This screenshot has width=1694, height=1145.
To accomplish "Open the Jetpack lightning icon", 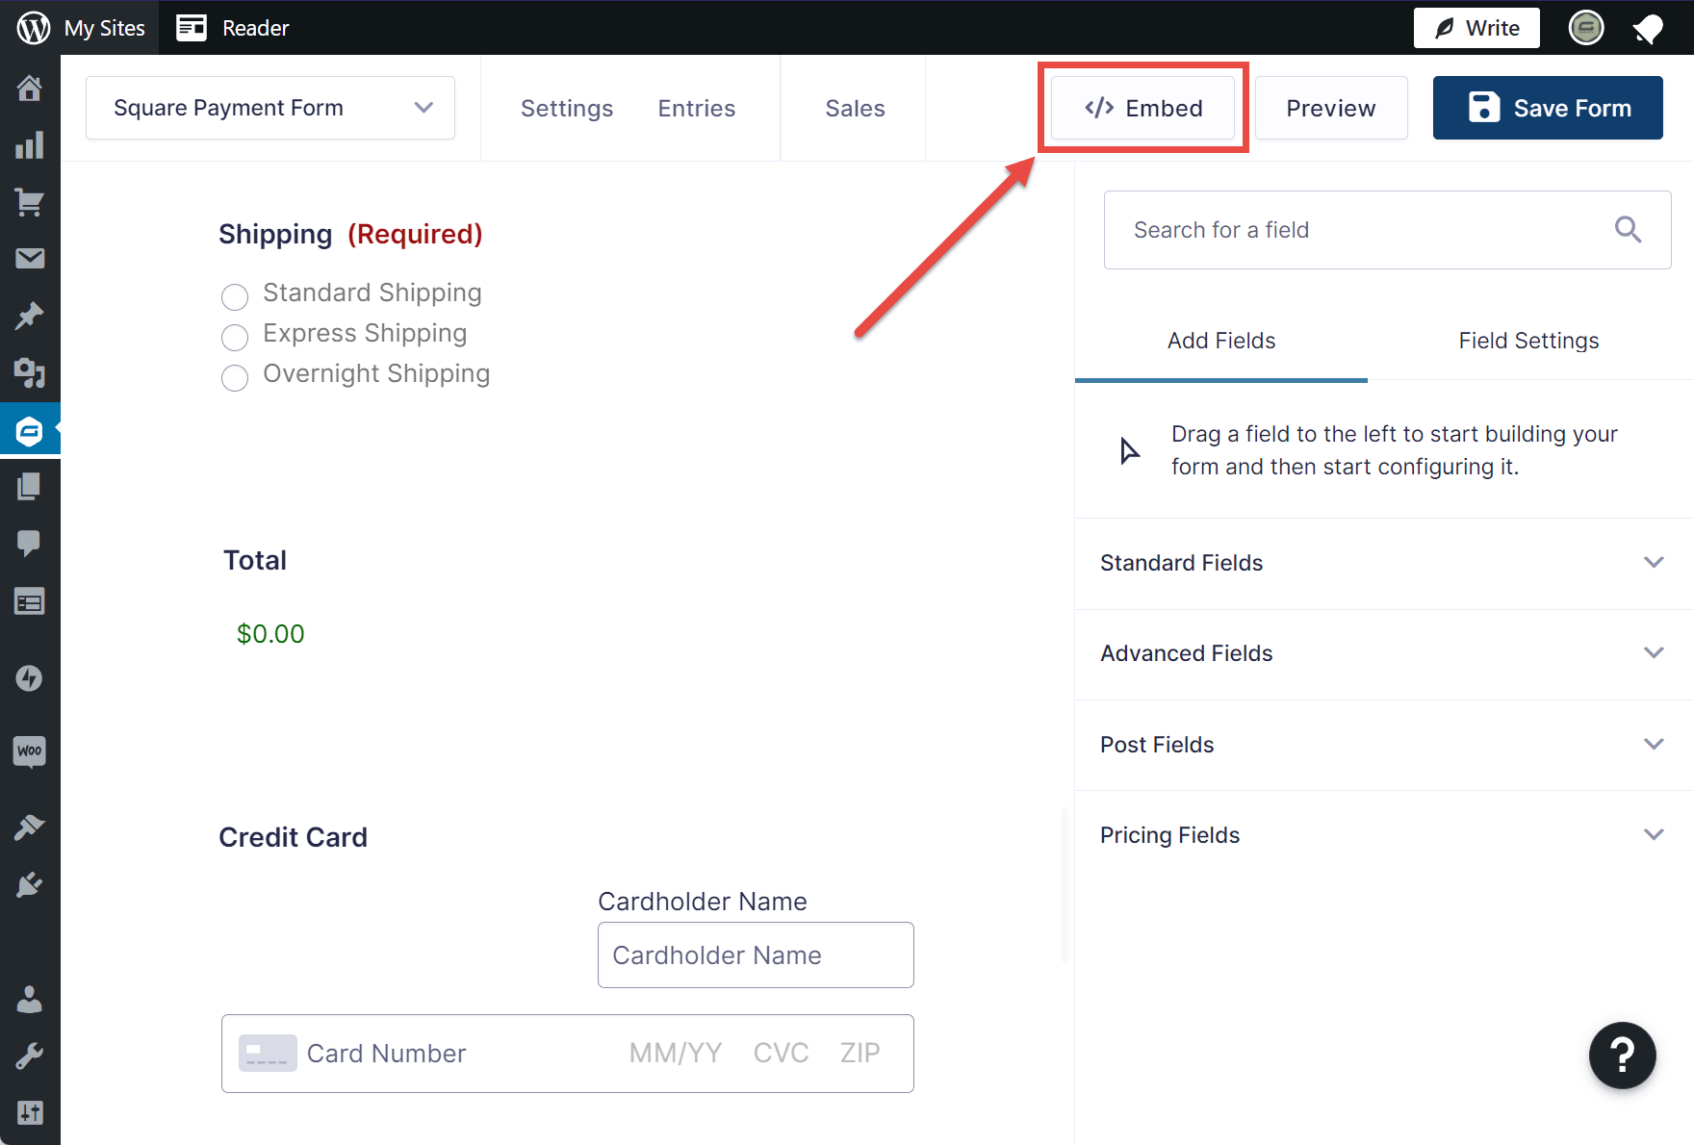I will pos(30,678).
